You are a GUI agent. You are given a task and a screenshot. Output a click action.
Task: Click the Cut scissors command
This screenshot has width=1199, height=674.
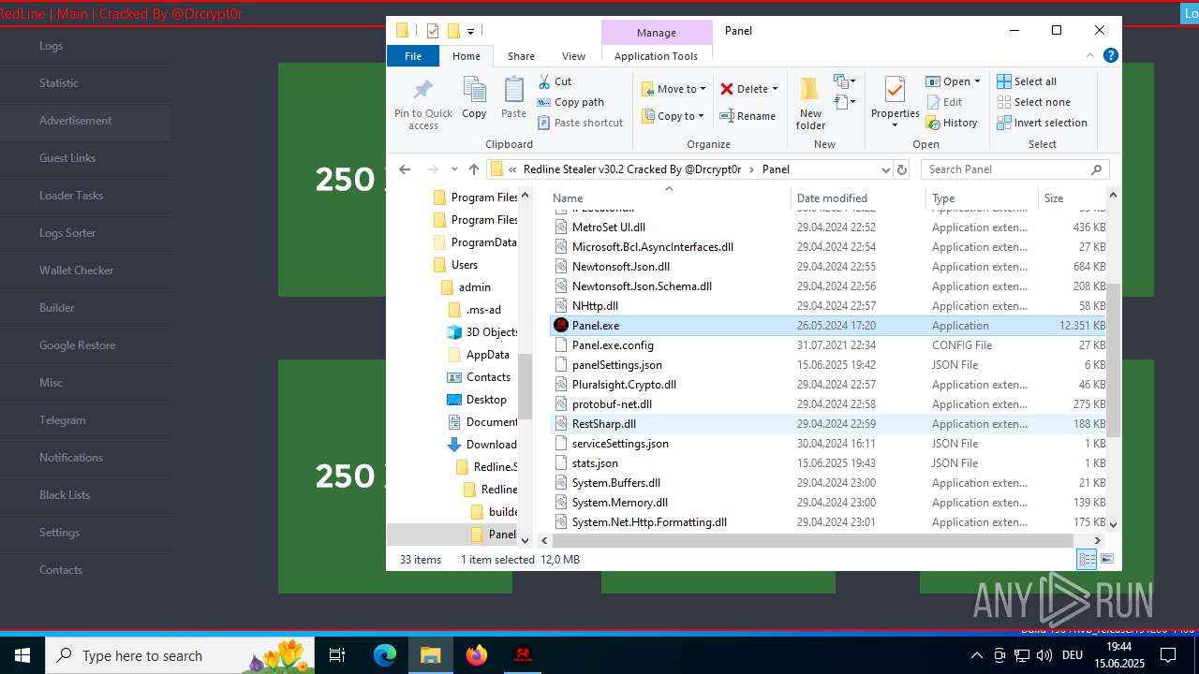[x=555, y=81]
